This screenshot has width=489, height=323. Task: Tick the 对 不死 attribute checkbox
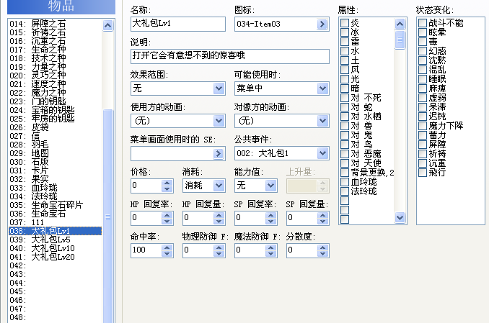point(345,98)
